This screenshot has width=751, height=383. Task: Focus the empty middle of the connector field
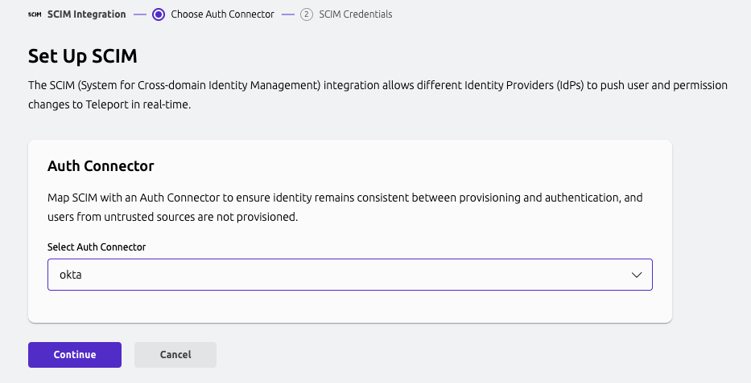point(349,275)
